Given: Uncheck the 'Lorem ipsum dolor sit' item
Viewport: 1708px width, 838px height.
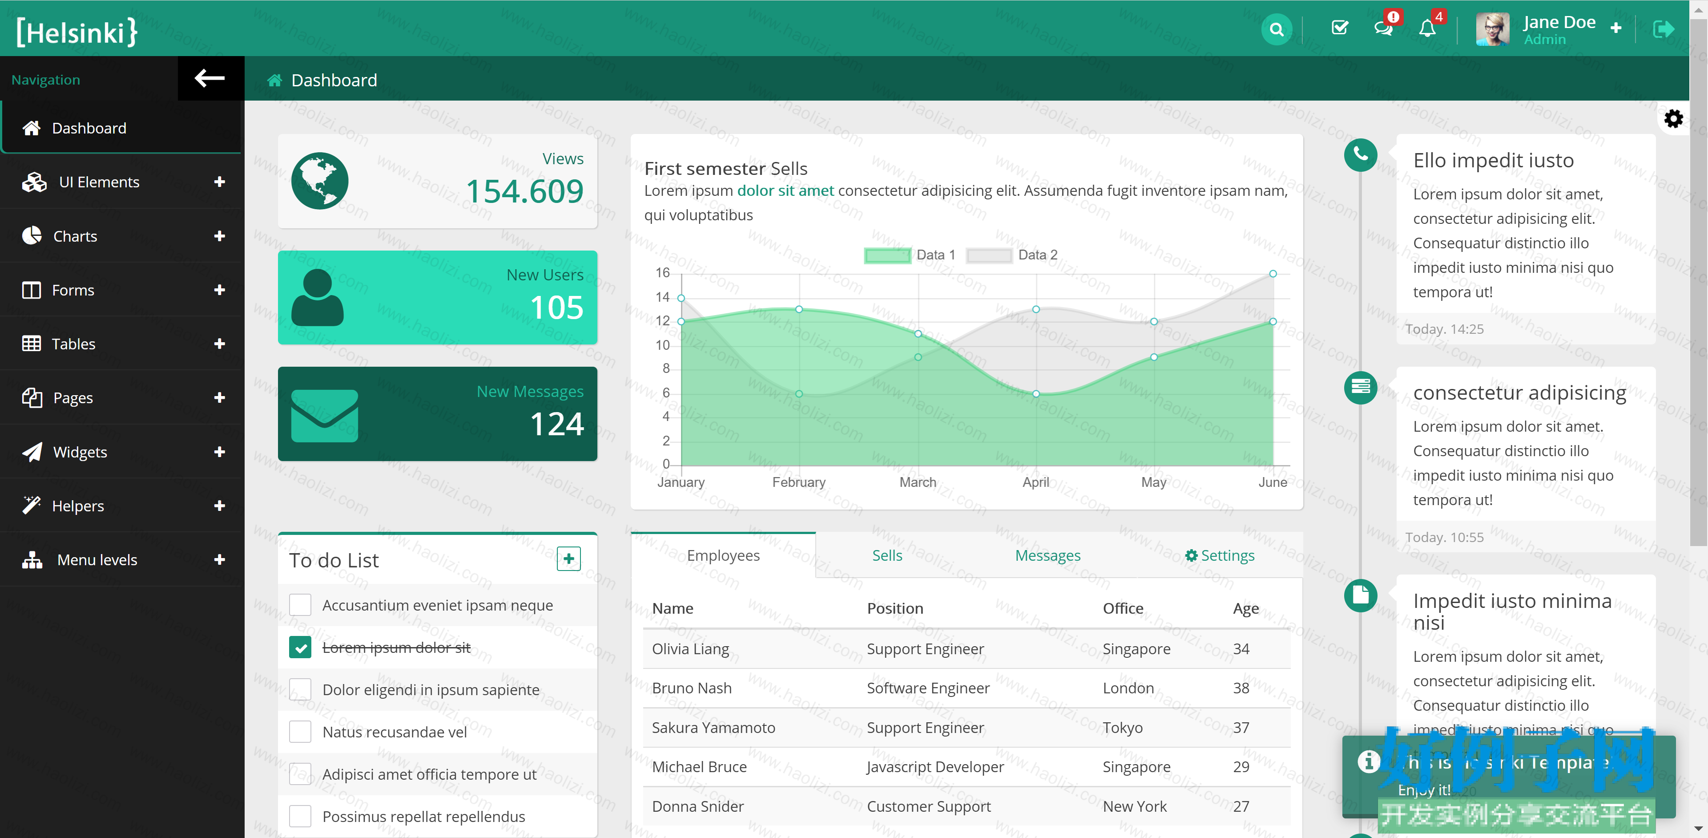Looking at the screenshot, I should point(300,647).
